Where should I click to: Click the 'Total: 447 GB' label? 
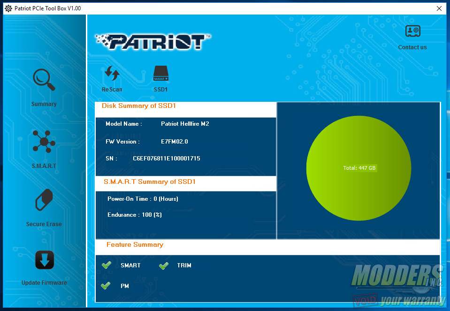pos(359,168)
